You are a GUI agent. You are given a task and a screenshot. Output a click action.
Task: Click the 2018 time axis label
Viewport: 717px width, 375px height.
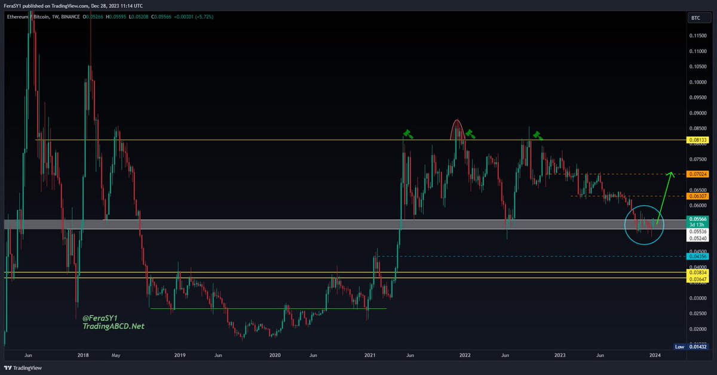click(84, 355)
